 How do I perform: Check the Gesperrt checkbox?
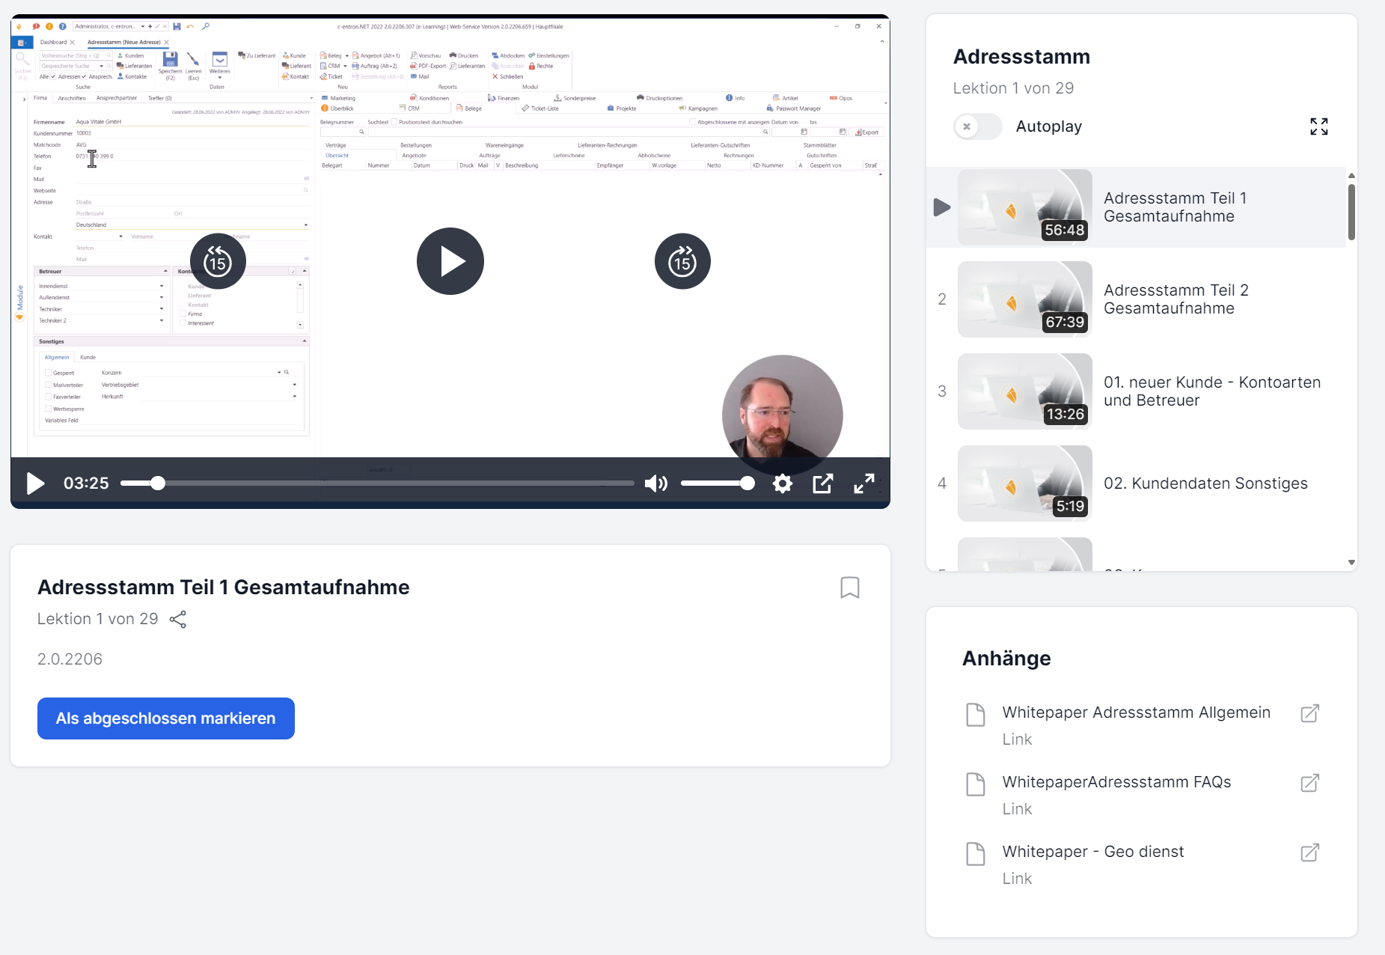pos(48,373)
